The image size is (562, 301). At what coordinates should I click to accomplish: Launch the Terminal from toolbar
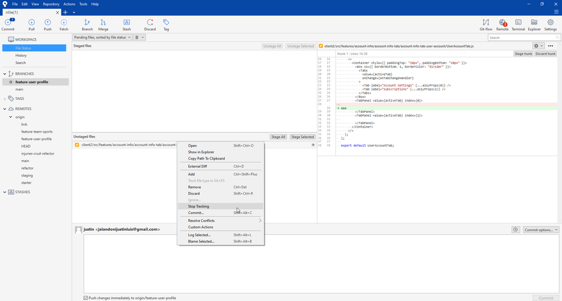tap(518, 25)
